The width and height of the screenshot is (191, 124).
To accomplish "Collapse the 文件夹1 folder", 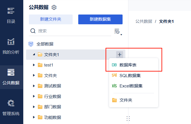I will coord(34,54).
